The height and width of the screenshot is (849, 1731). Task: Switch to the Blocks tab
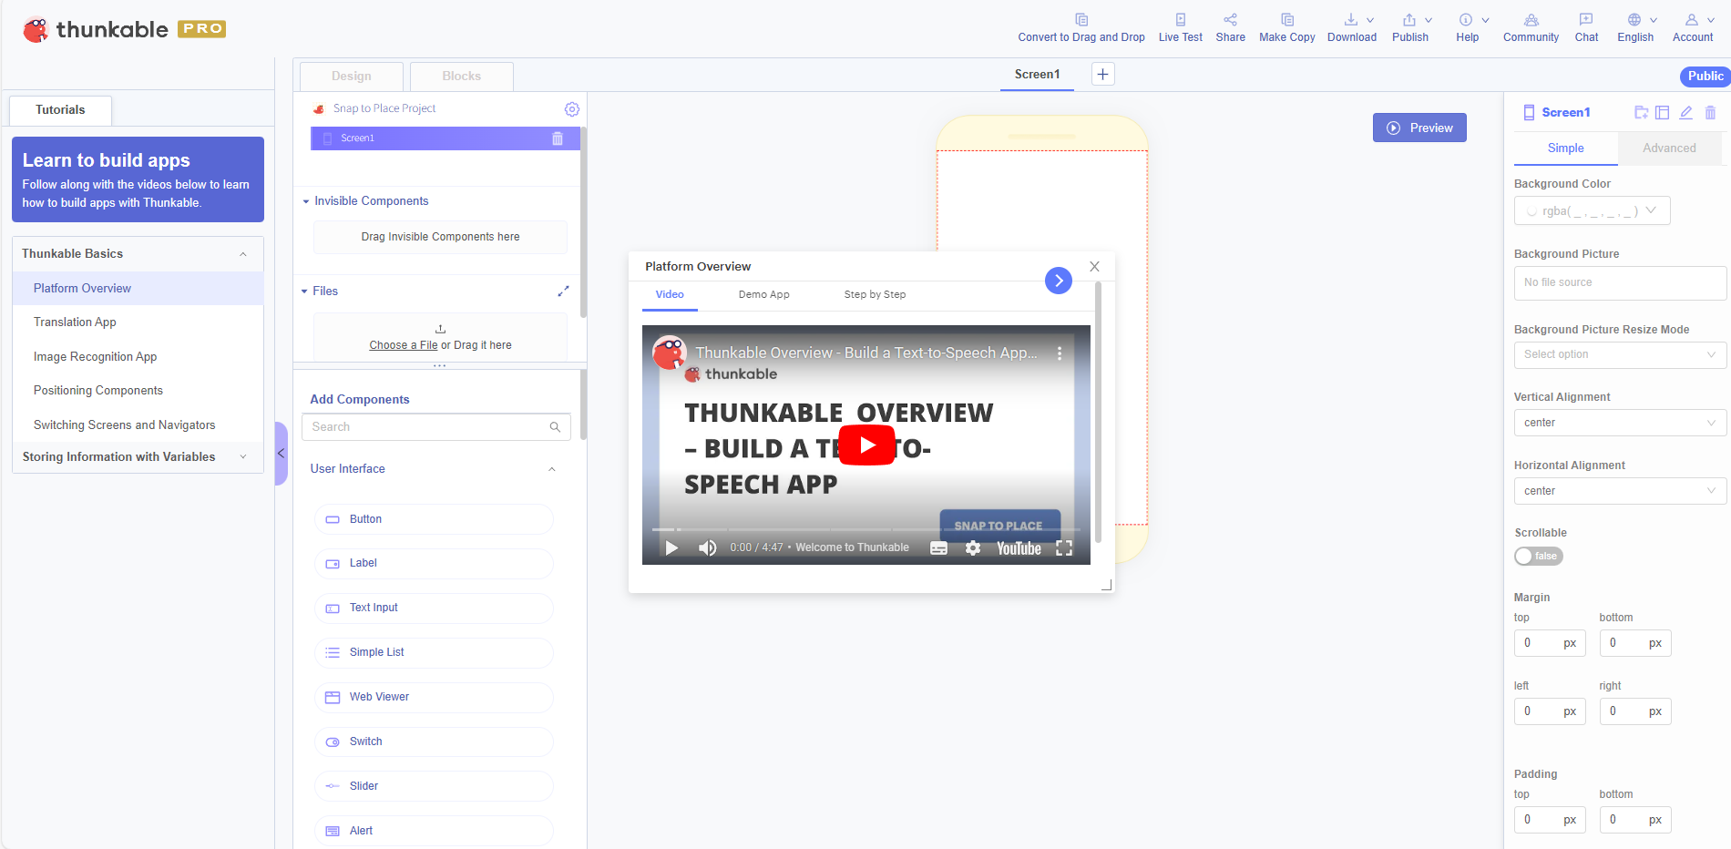click(461, 77)
